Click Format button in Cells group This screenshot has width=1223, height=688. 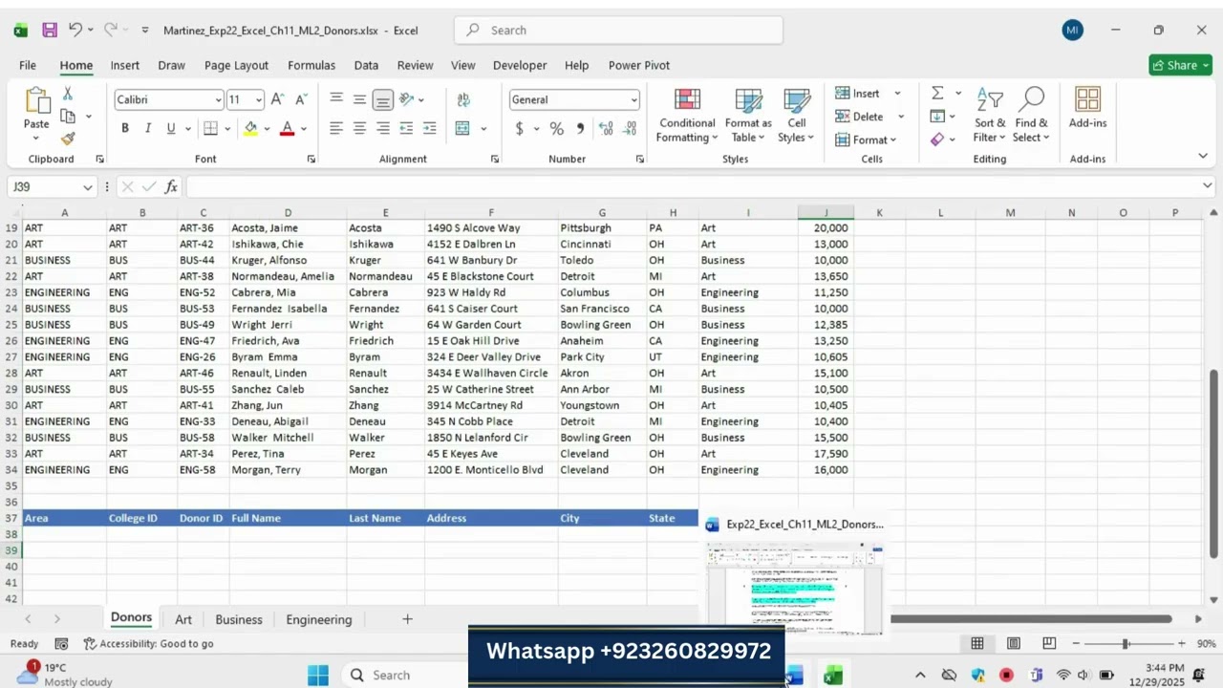tap(866, 140)
